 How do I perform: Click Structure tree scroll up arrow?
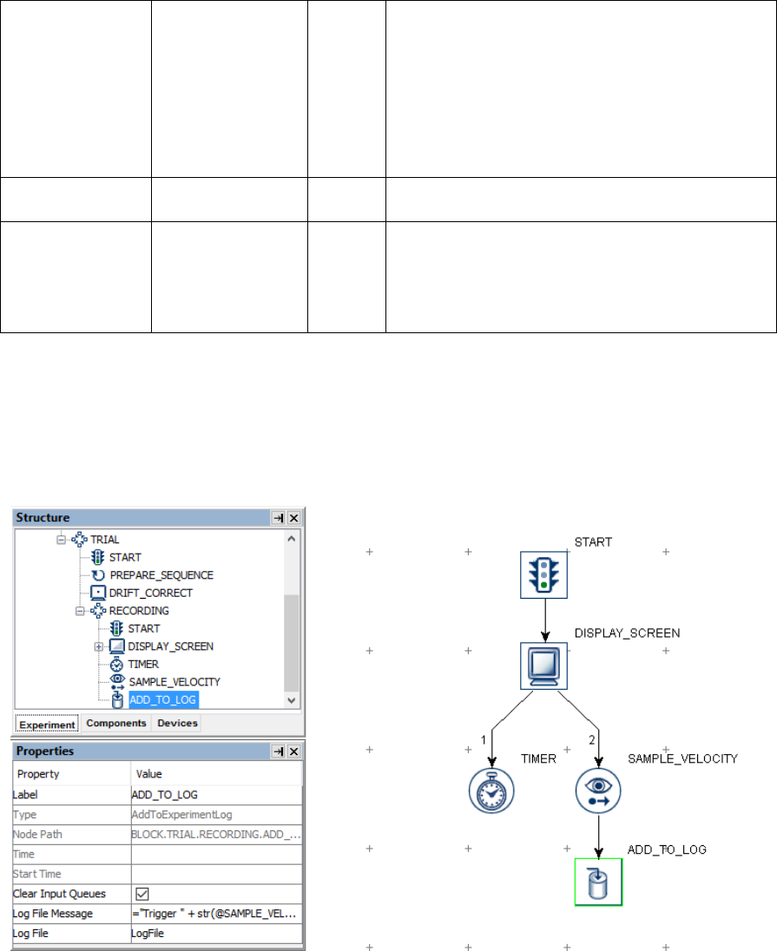point(292,539)
